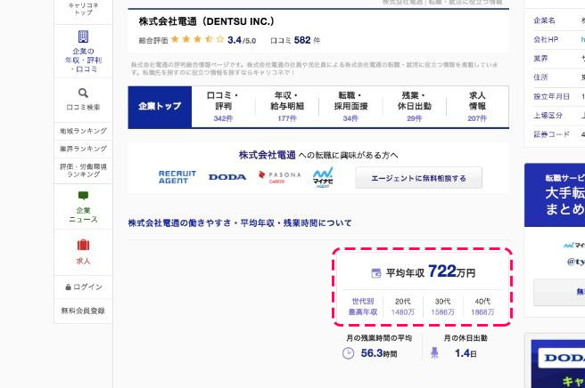585x388 pixels.
Task: Open 地域ランキング in sidebar
Action: click(x=83, y=131)
